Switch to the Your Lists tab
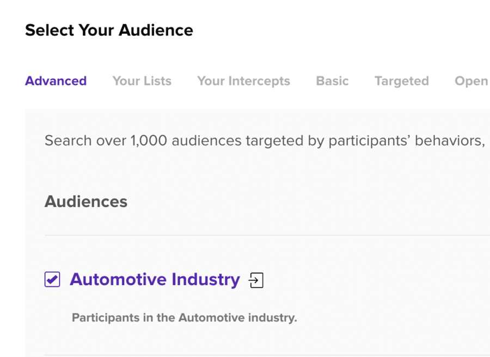Screen dimensions: 490x357 142,81
